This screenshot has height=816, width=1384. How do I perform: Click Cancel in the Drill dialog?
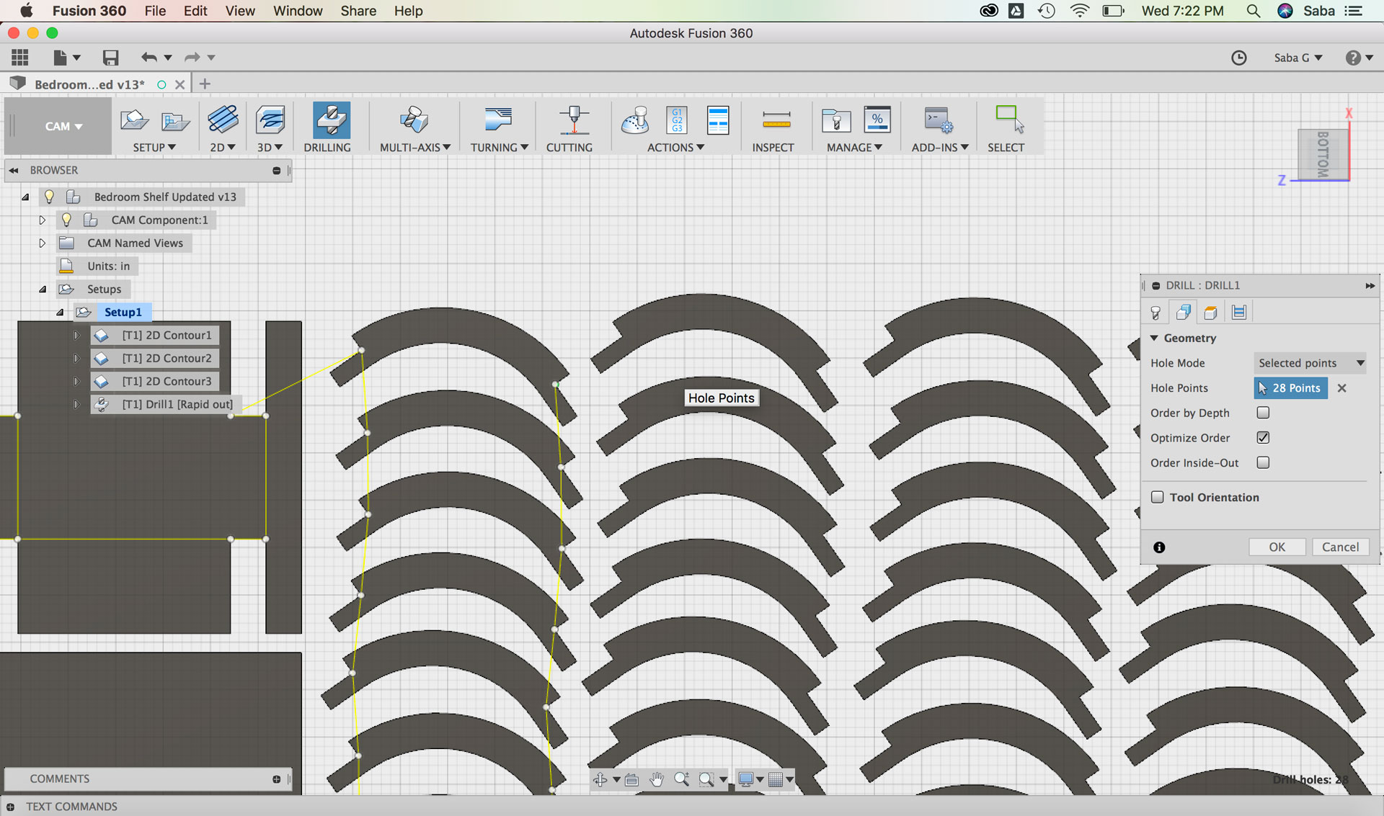point(1340,547)
